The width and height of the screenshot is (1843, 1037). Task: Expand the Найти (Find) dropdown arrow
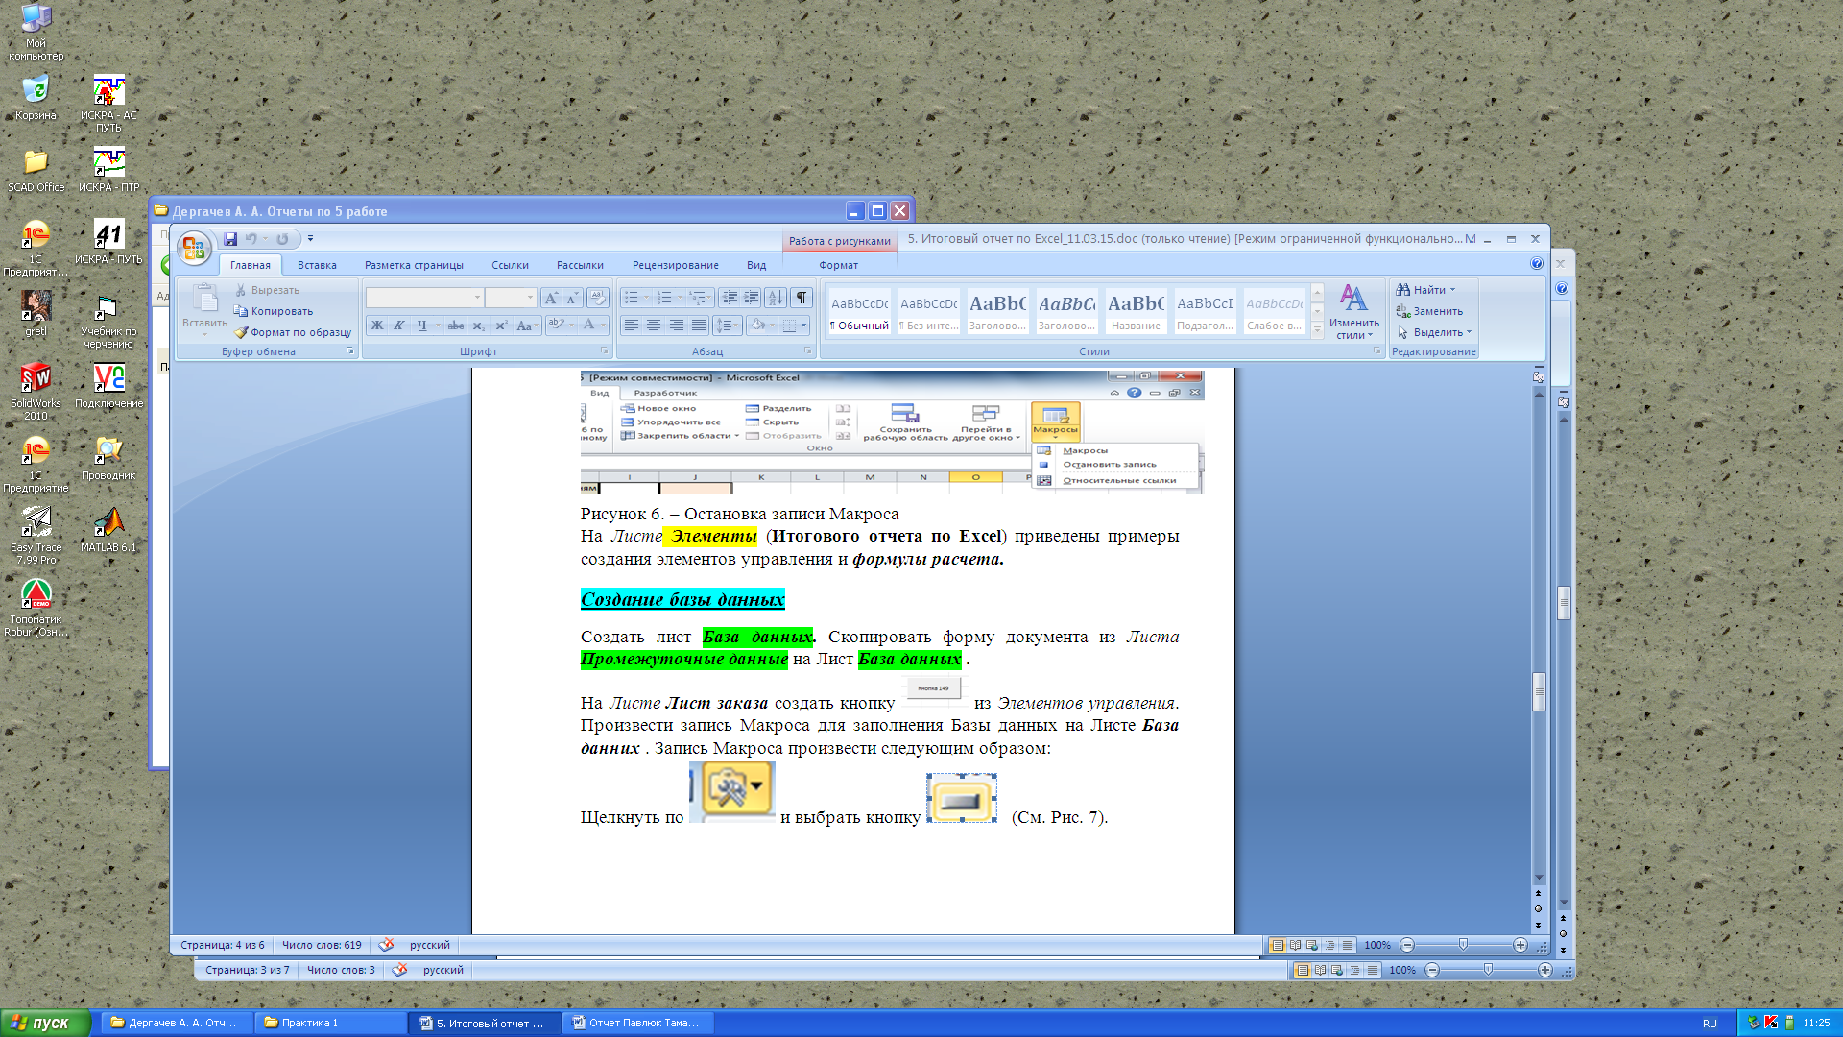(x=1452, y=290)
